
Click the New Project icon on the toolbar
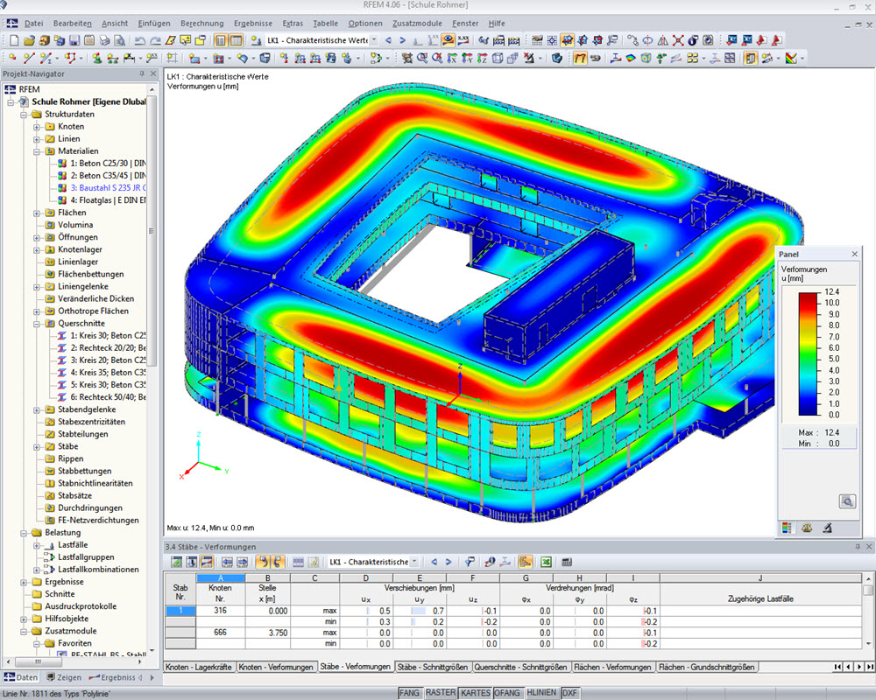click(x=14, y=40)
